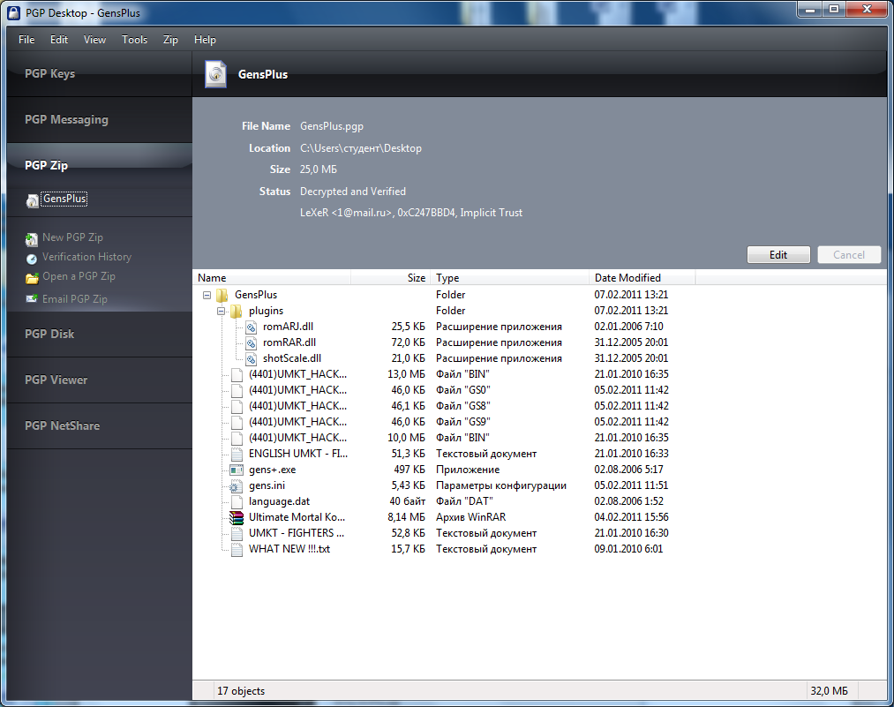894x707 pixels.
Task: Click the WHAT NEW !!!.txt document icon
Action: pos(237,549)
